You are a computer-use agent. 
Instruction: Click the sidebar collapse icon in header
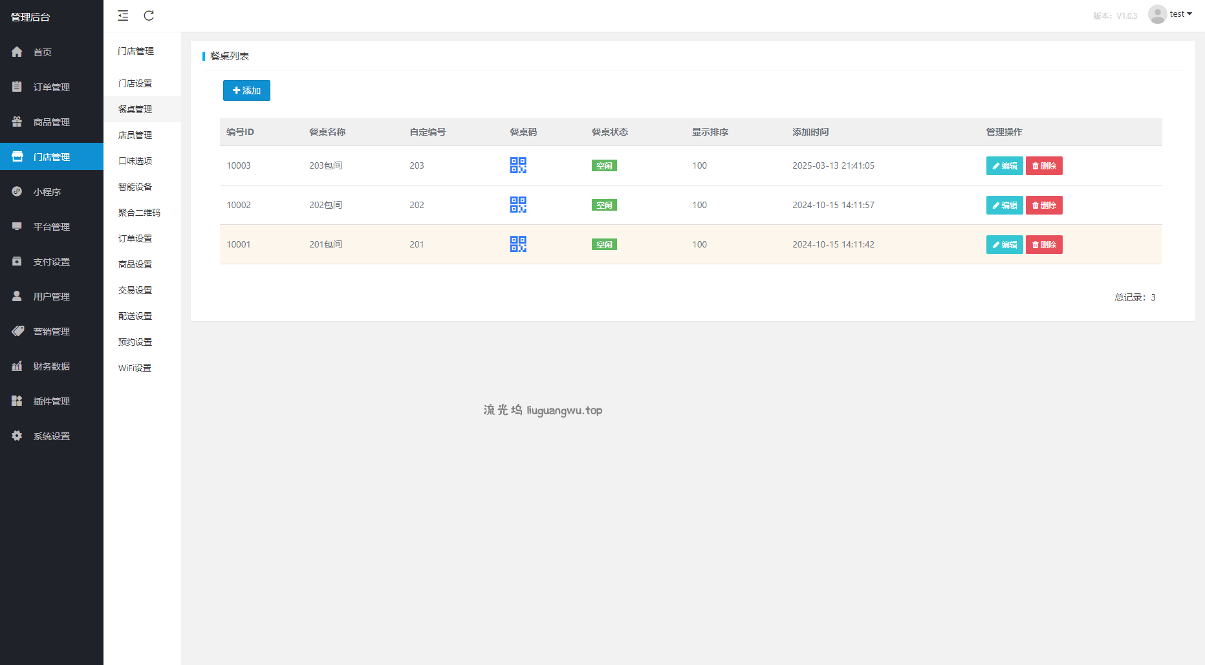pyautogui.click(x=123, y=16)
